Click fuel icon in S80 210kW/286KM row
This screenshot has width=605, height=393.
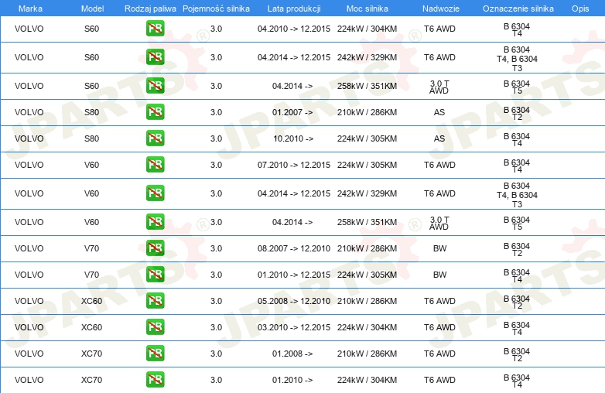point(155,112)
